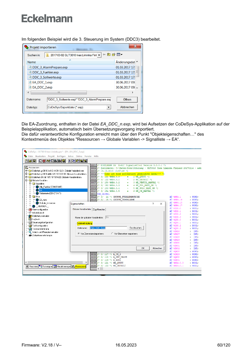Collapse the Signalliste tree folder

(x=30, y=184)
